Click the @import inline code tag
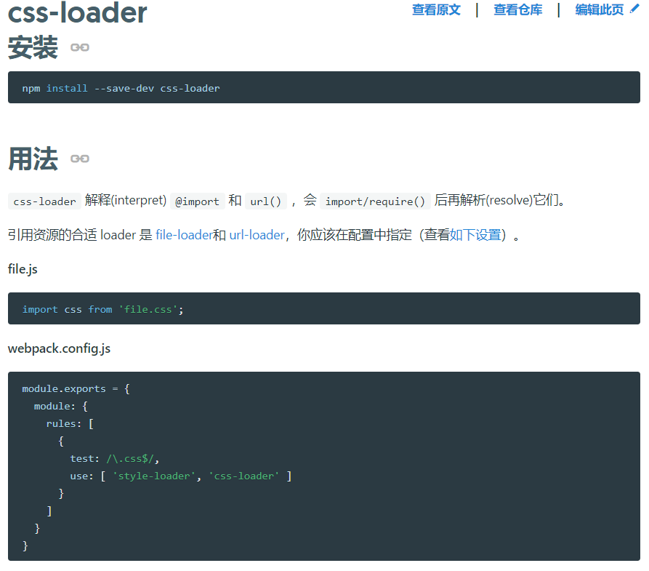Screen dimensions: 649x571 (x=196, y=201)
